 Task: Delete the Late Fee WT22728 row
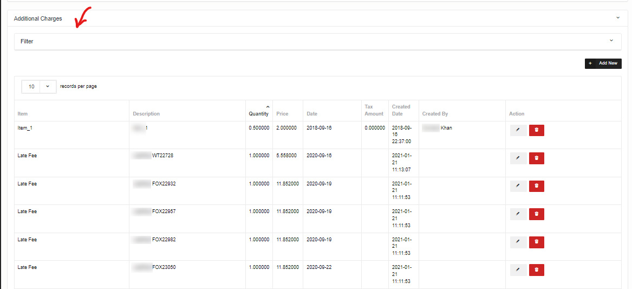[536, 158]
